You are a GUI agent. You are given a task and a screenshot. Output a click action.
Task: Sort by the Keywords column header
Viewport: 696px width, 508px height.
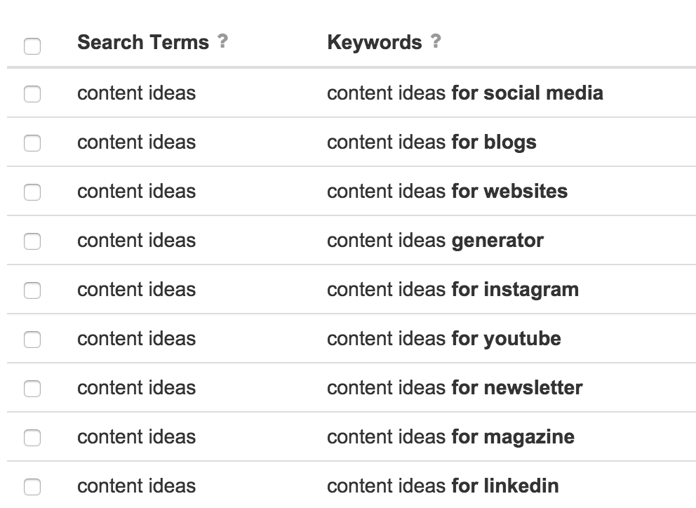coord(374,43)
